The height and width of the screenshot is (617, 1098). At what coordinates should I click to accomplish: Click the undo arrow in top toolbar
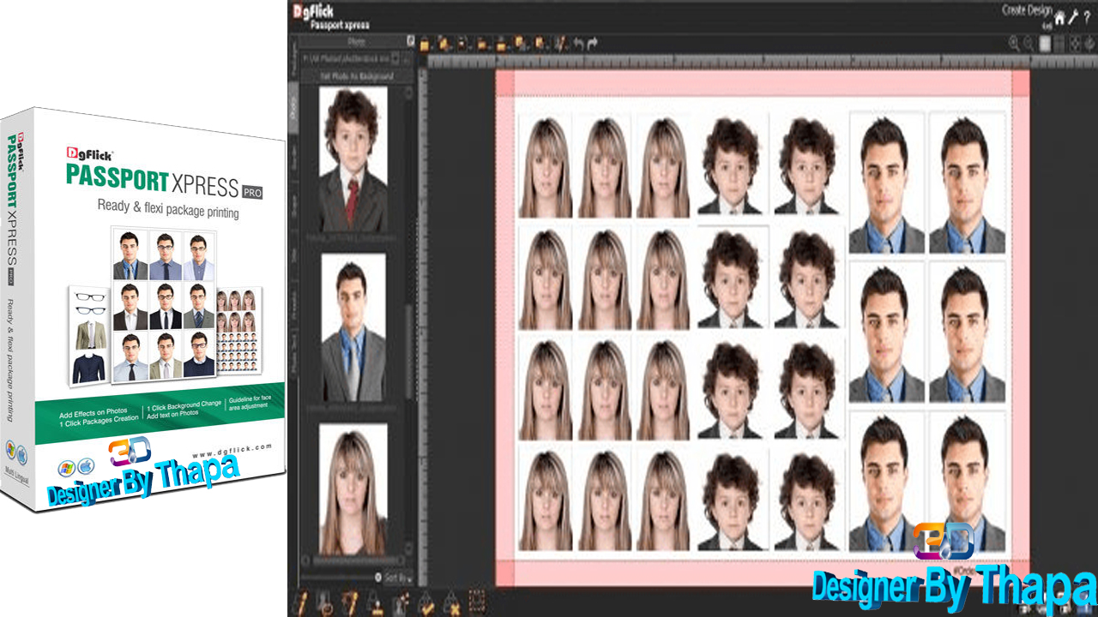(577, 43)
